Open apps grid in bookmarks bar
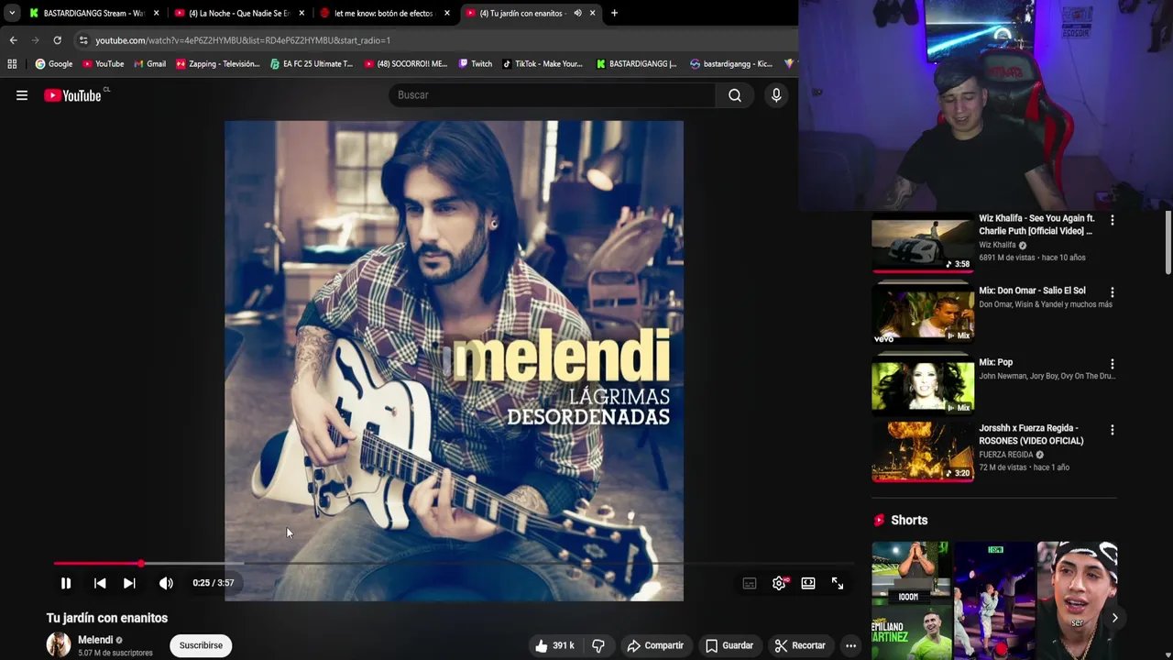 point(12,64)
